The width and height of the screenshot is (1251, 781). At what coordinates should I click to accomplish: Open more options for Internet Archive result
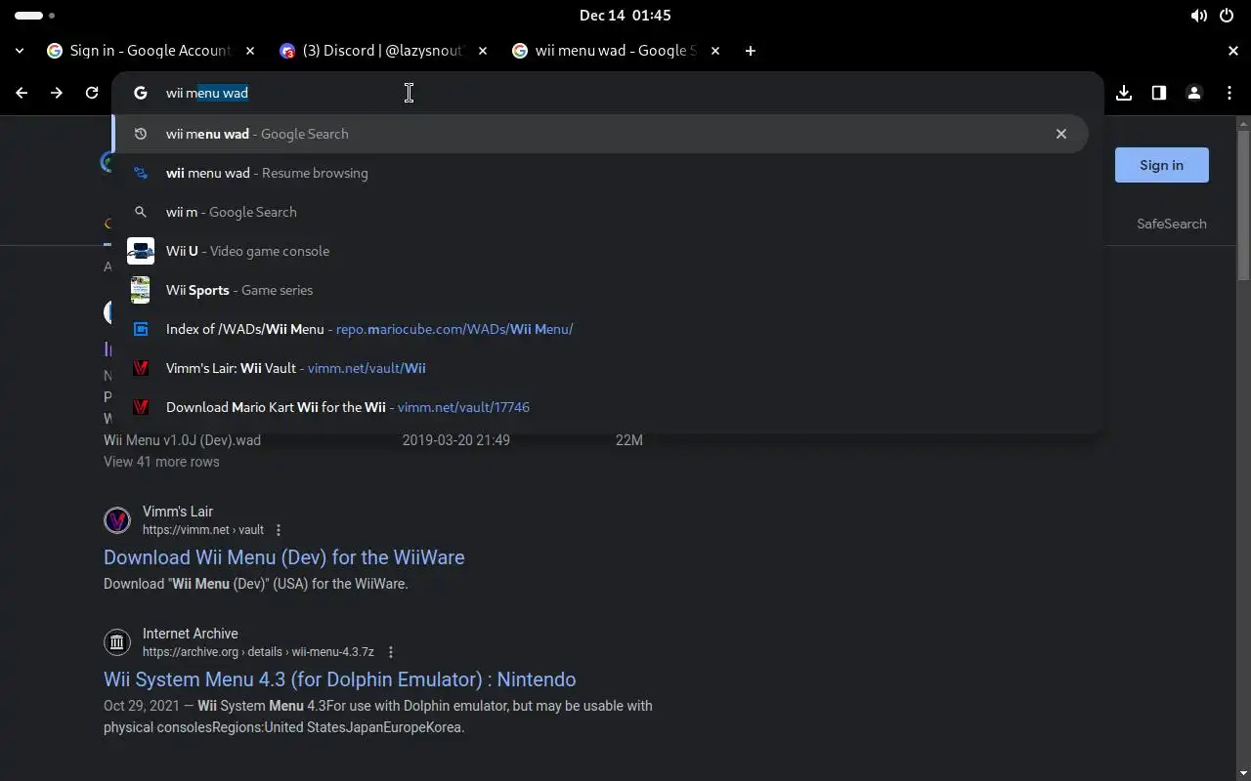click(x=390, y=652)
